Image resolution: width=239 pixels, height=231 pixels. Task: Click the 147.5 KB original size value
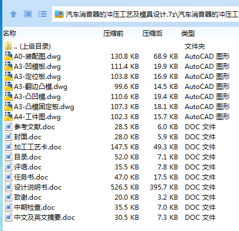(125, 147)
